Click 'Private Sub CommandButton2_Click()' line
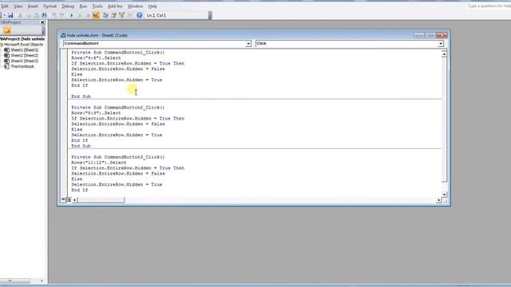The image size is (511, 287). [118, 108]
